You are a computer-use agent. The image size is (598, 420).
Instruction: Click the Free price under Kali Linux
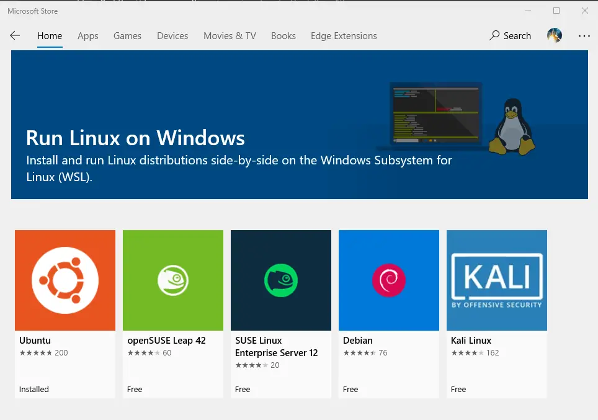(458, 389)
